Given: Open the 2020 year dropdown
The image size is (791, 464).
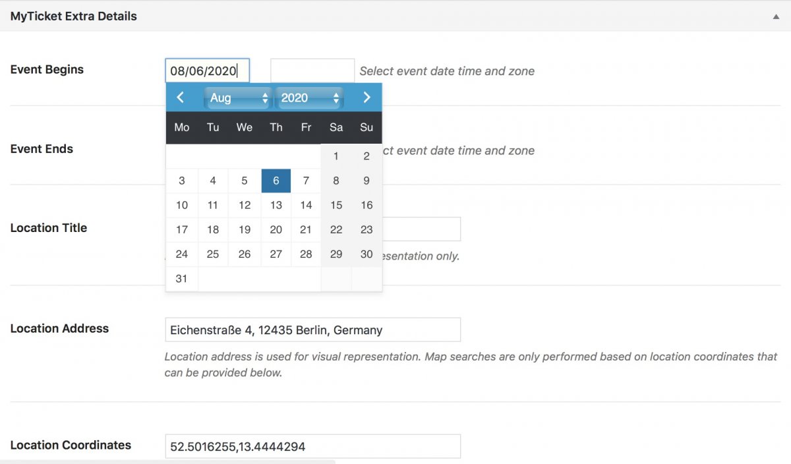Looking at the screenshot, I should [303, 97].
